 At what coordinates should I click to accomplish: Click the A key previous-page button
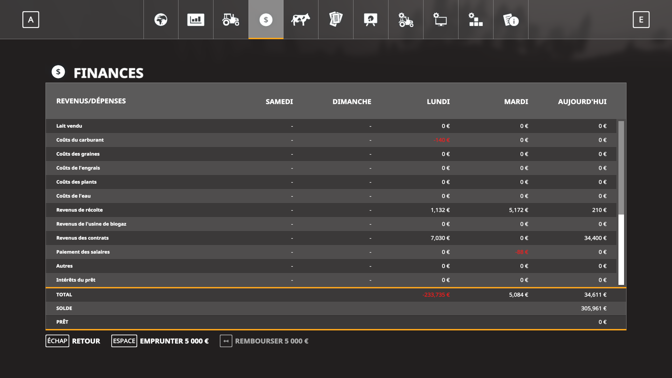tap(31, 20)
